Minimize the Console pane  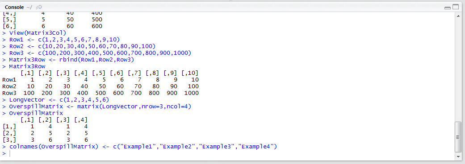click(x=448, y=8)
